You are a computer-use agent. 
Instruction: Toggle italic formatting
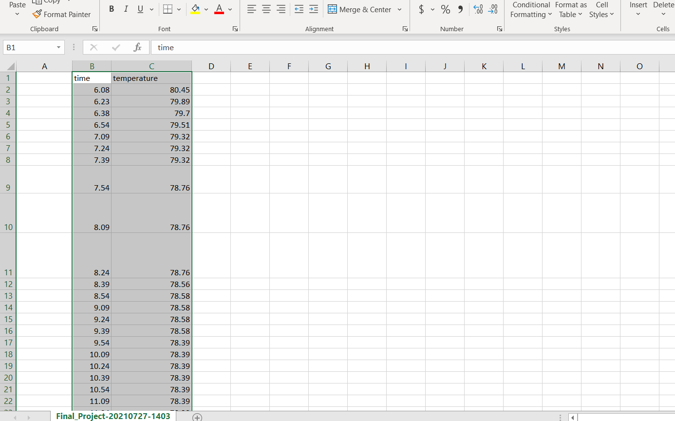pyautogui.click(x=126, y=9)
